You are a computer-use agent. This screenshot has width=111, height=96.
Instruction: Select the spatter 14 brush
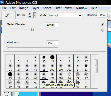click(69, 76)
